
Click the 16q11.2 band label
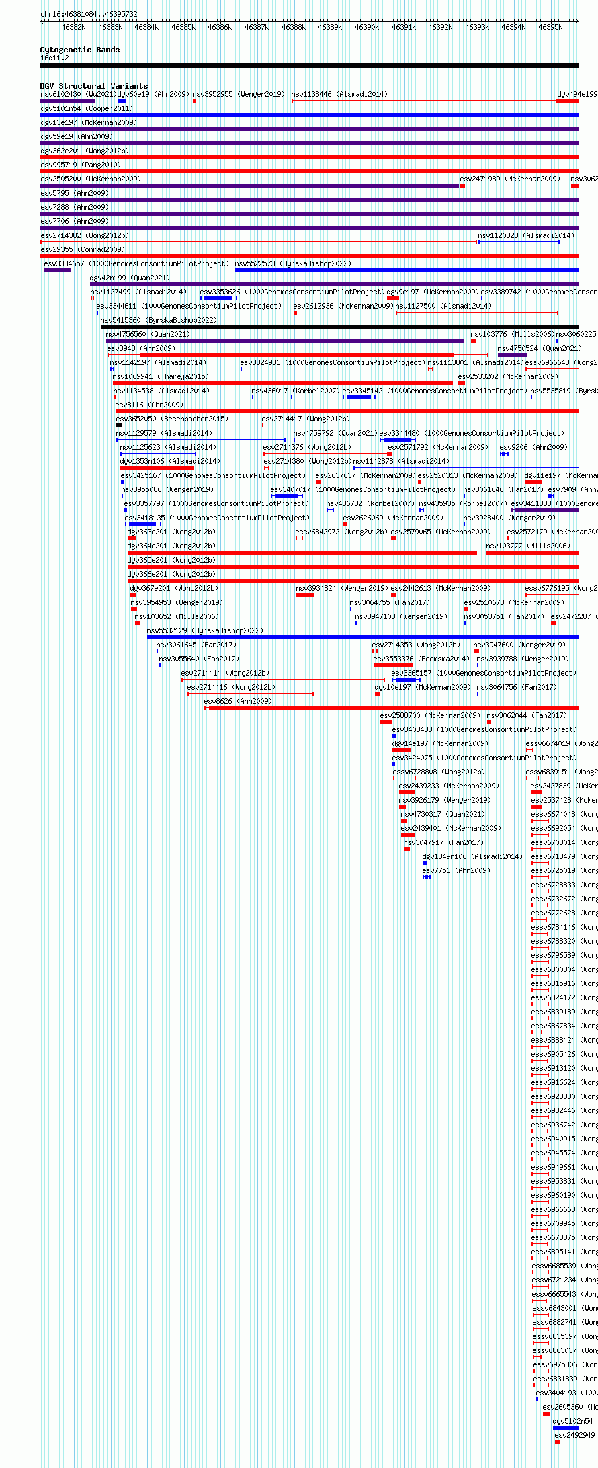(x=54, y=58)
